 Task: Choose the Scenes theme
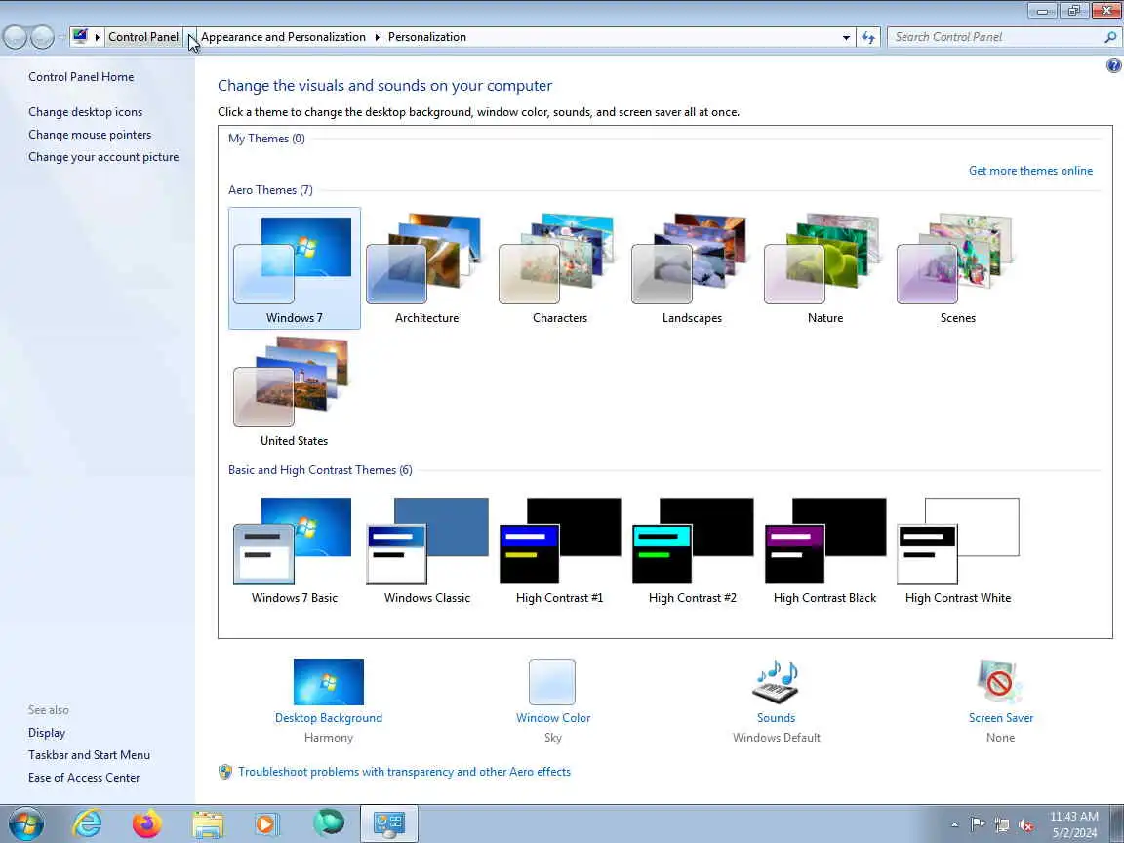click(958, 268)
